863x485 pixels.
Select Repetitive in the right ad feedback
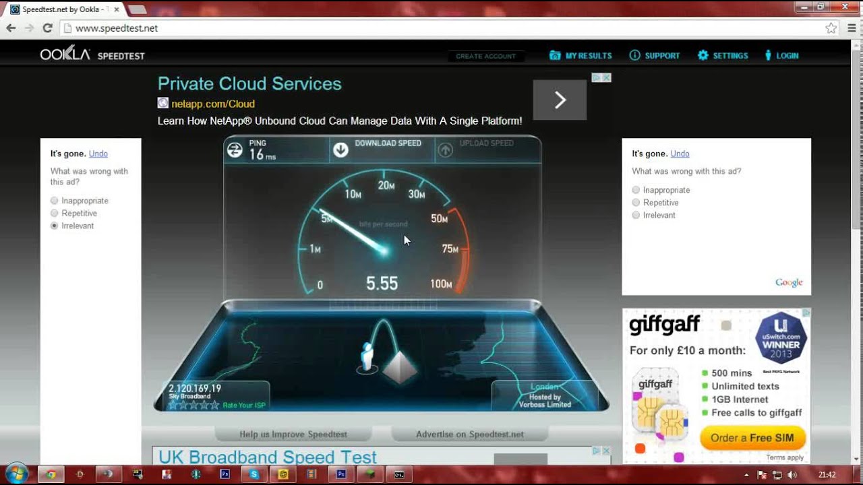tap(636, 202)
